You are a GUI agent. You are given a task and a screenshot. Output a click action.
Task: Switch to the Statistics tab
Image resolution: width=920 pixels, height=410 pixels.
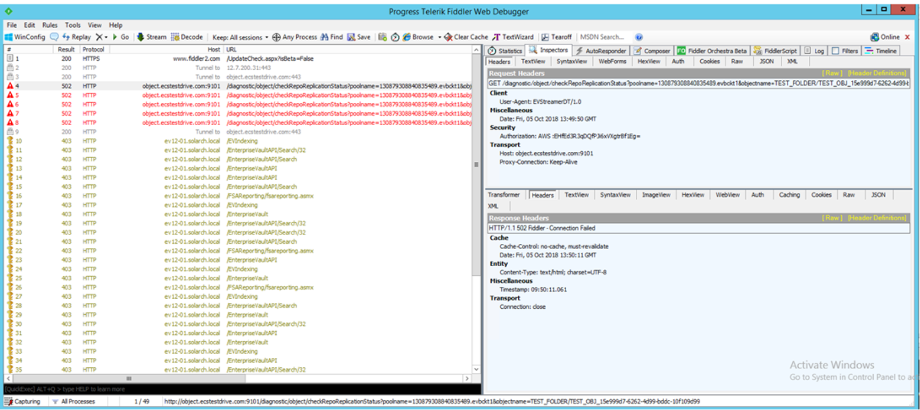click(505, 51)
